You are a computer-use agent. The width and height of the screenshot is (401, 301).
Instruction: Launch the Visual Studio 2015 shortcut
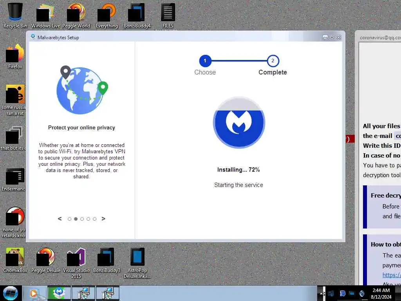coord(76,263)
